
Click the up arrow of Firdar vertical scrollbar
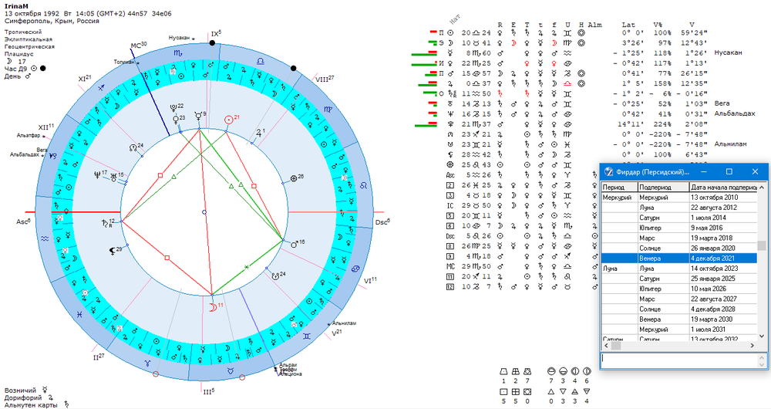(762, 187)
